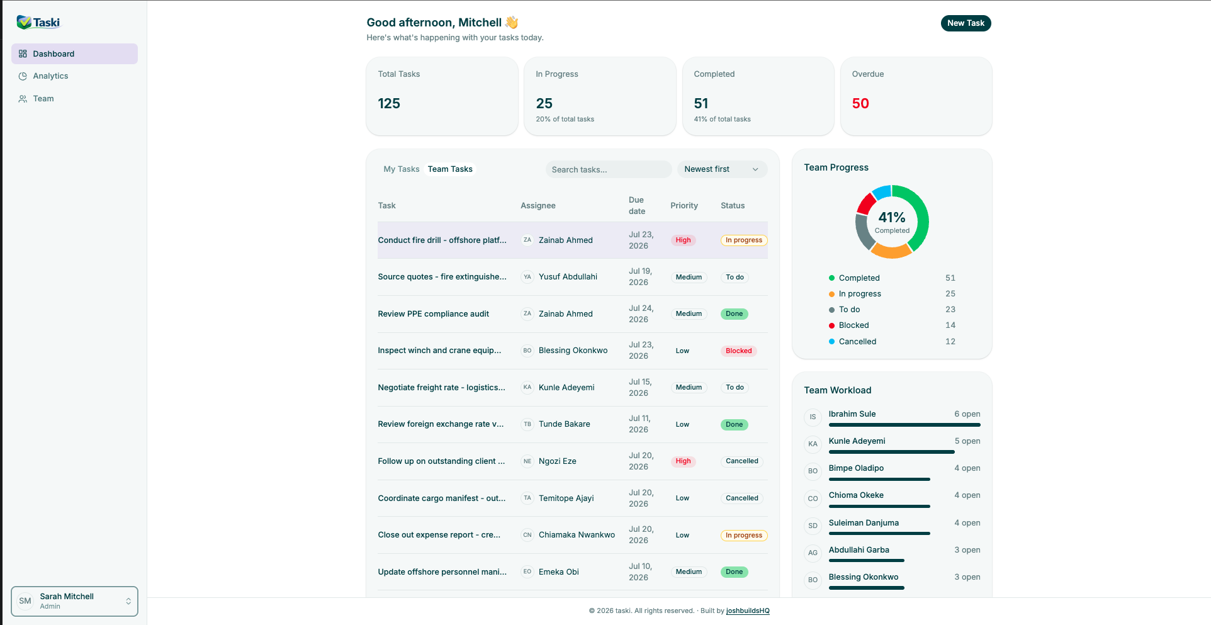The height and width of the screenshot is (625, 1211).
Task: Click the Status column header
Action: (733, 206)
